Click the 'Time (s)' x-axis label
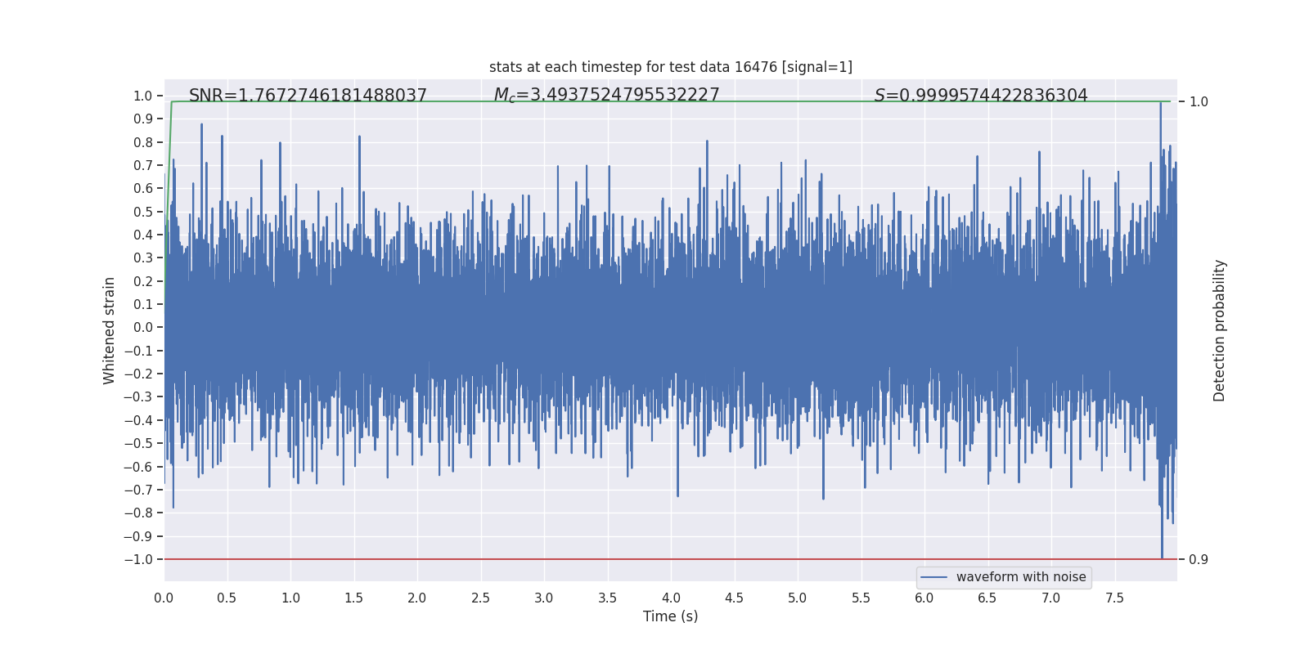This screenshot has width=1309, height=654. [670, 616]
